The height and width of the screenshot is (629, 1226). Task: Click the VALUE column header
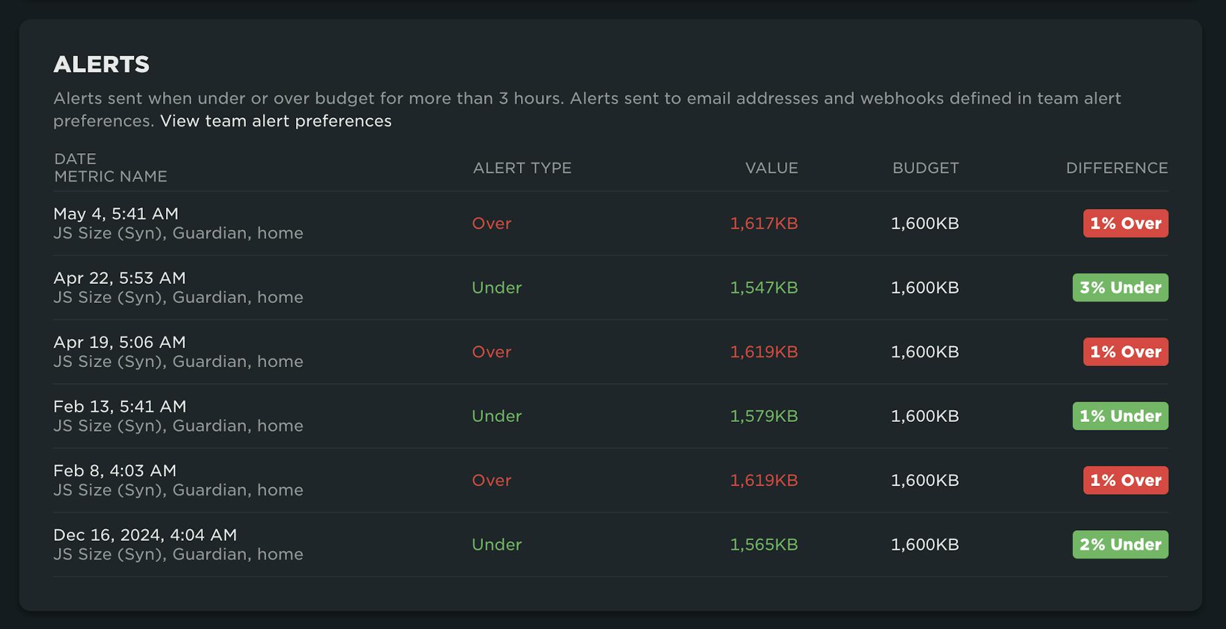tap(771, 168)
